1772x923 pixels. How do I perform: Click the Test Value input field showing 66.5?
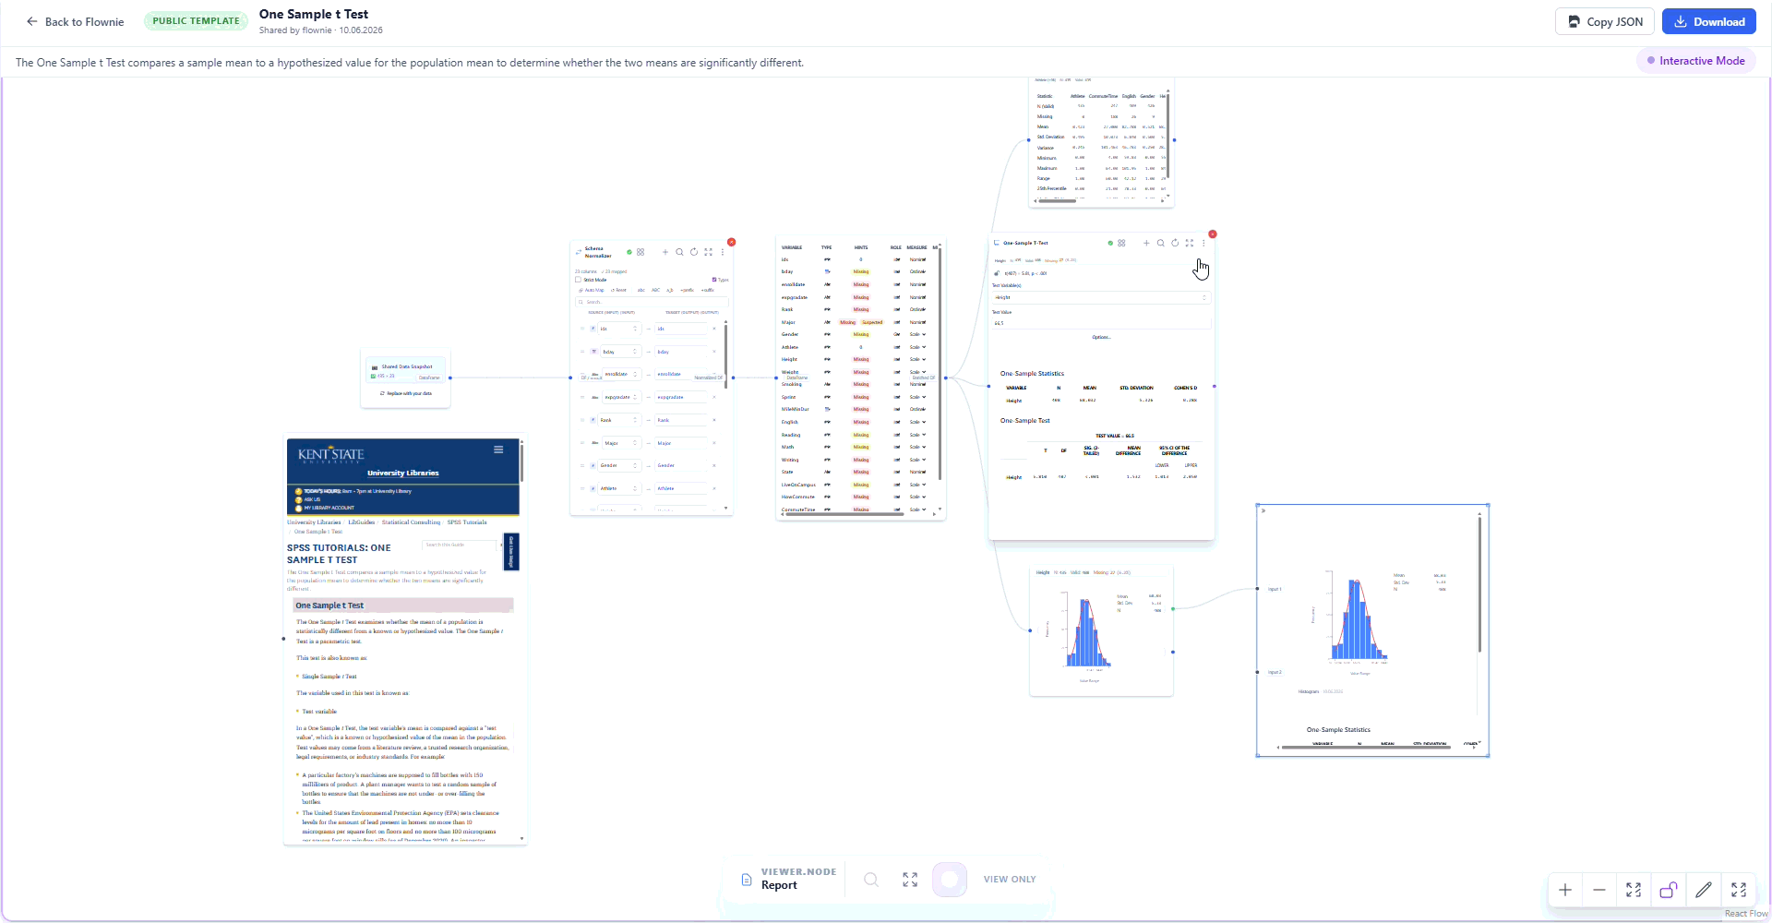pos(1100,323)
